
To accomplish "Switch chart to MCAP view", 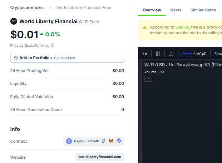I will (x=201, y=54).
